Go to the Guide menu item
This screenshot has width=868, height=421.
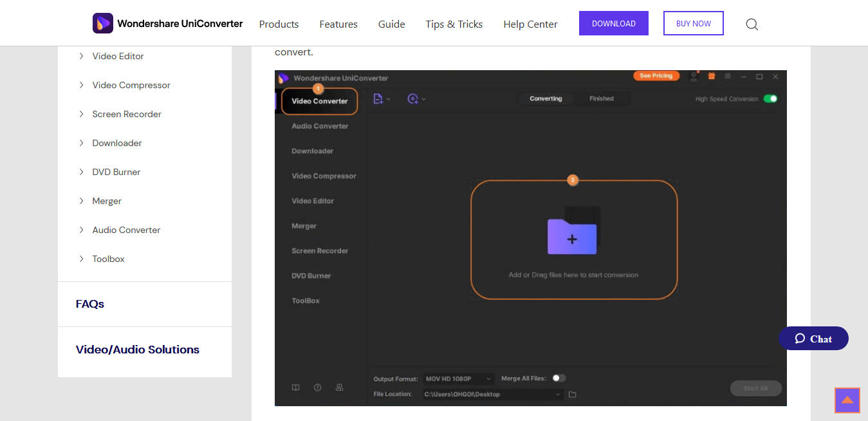tap(391, 24)
